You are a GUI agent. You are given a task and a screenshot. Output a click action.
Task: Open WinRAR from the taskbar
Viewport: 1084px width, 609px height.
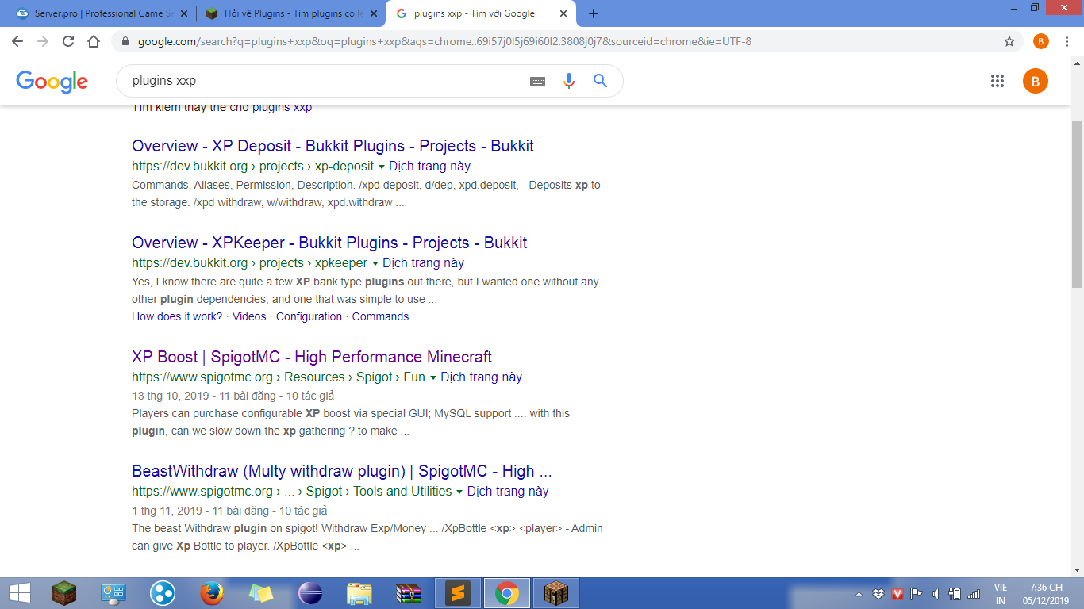pos(409,593)
